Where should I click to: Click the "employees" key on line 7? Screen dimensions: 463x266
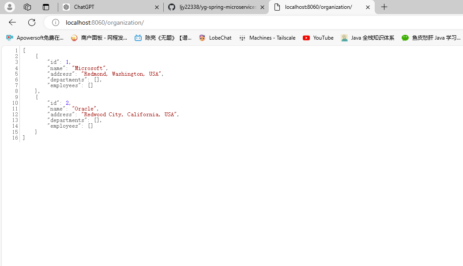tap(64, 85)
